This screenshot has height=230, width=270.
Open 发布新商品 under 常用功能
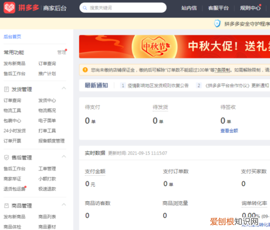click(14, 64)
